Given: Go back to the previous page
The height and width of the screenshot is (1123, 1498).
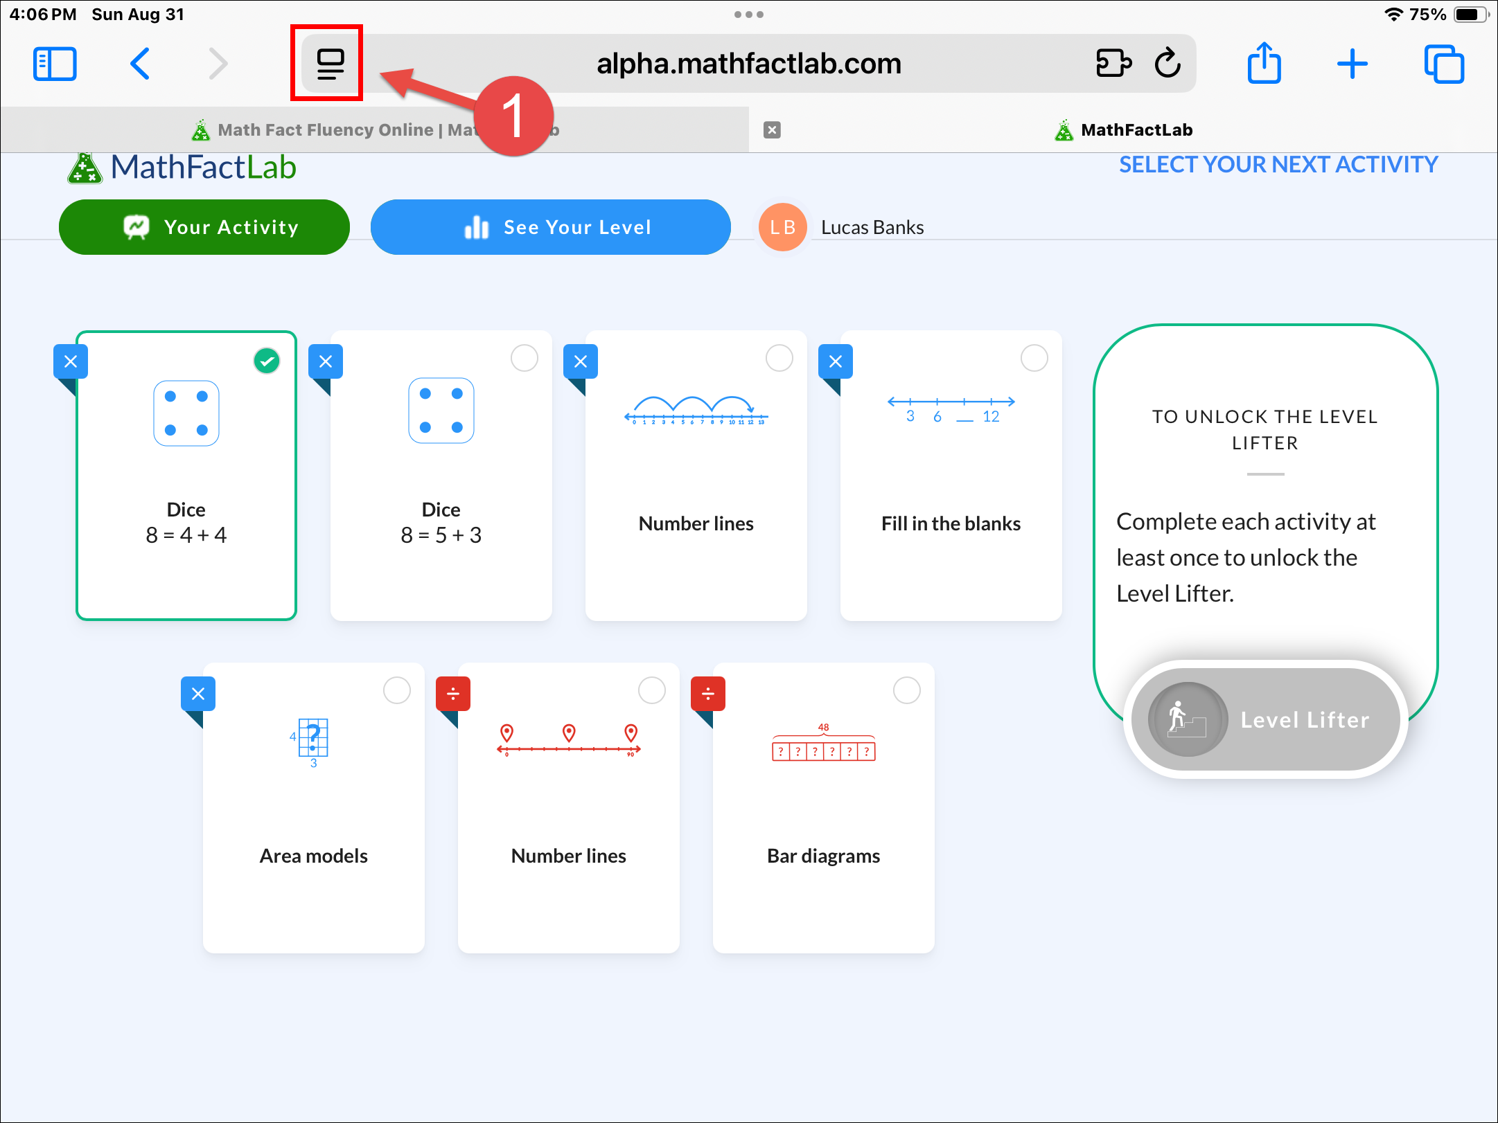Looking at the screenshot, I should click(140, 64).
